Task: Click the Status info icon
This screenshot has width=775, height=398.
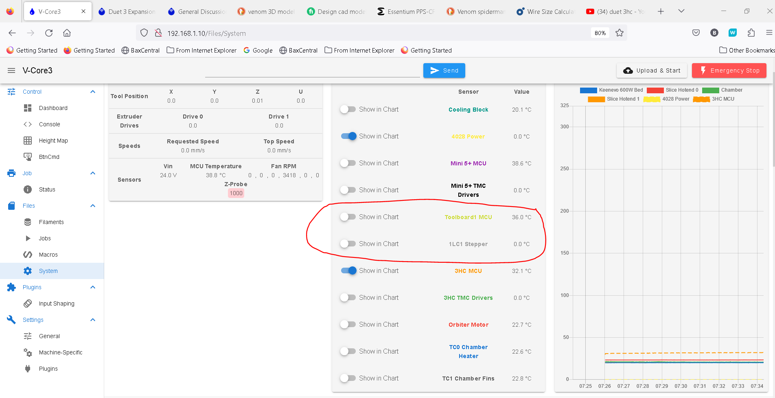Action: pyautogui.click(x=28, y=189)
